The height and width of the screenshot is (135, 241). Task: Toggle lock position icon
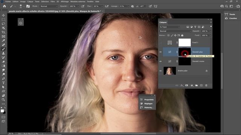[175, 35]
